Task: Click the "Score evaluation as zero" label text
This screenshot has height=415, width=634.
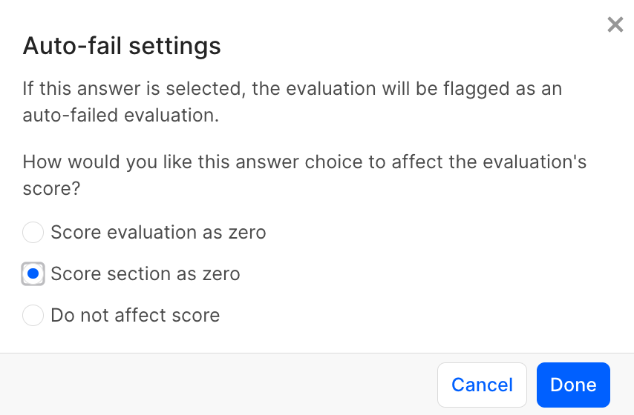Action: [x=158, y=233]
